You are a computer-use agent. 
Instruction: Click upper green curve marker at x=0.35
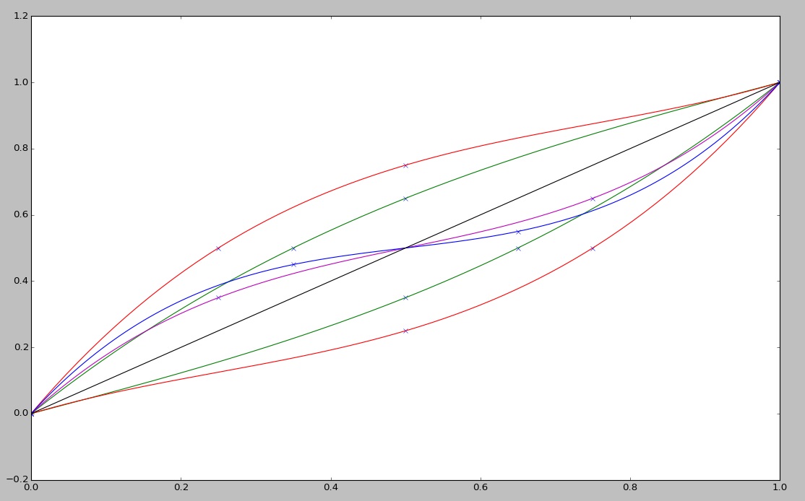point(293,248)
